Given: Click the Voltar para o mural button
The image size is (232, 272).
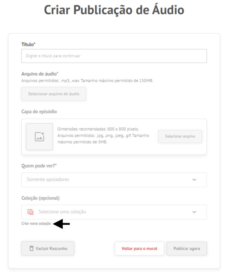Looking at the screenshot, I should pos(139,249).
